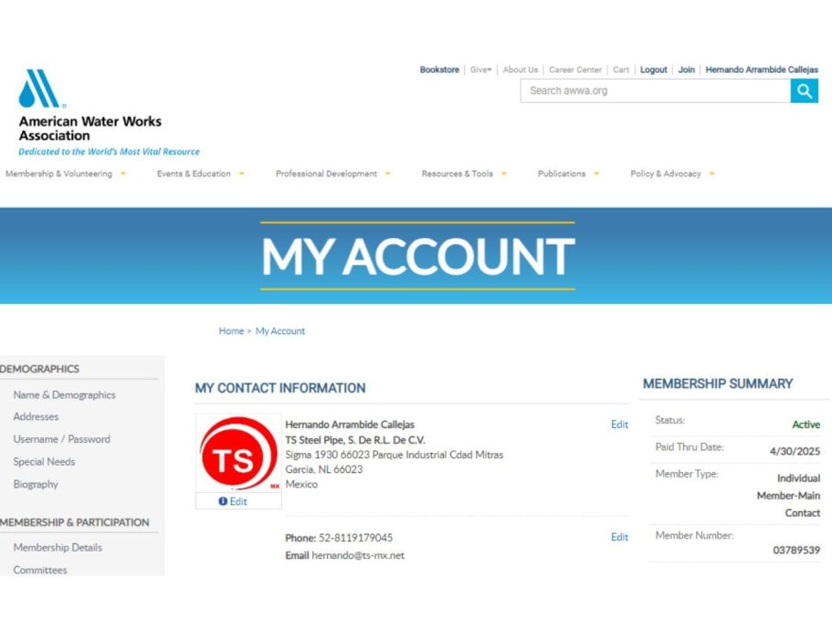Go to the Bookstore link
Viewport: 832px width, 640px height.
[x=439, y=69]
